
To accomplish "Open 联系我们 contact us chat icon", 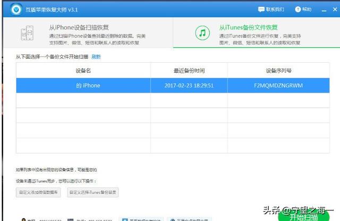I will 261,10.
